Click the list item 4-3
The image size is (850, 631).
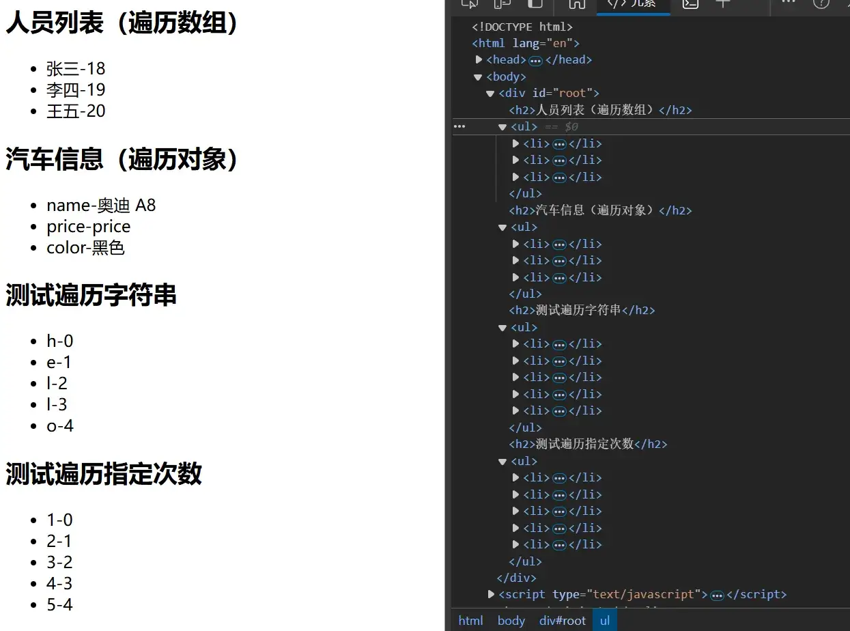pos(59,584)
